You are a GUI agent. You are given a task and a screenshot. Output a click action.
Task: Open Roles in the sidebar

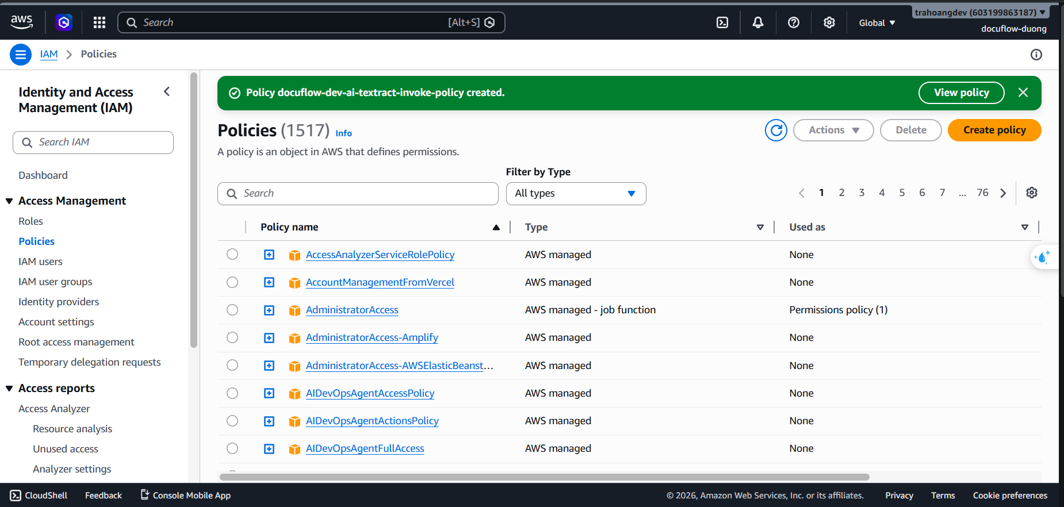coord(30,221)
